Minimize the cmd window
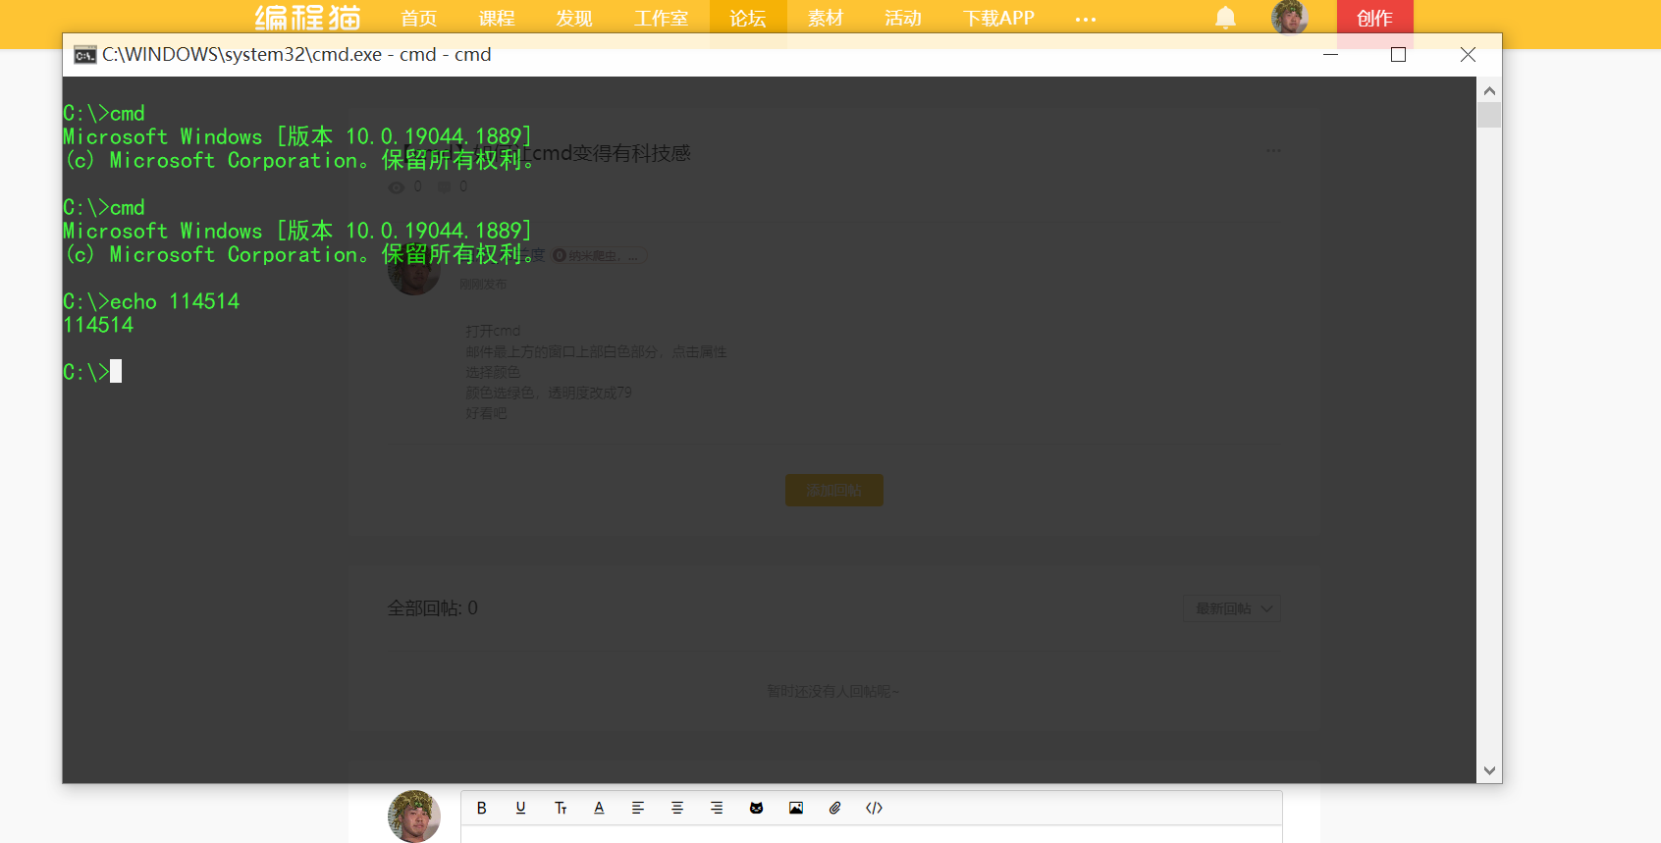Screen dimensions: 1661x843 [x=1331, y=55]
